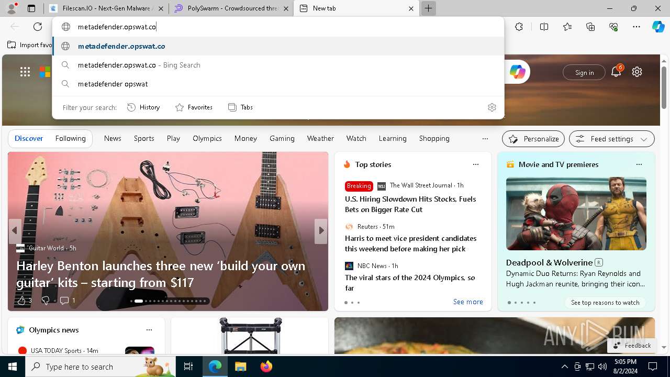Open viral stars of 2024 Olympics story

410,283
